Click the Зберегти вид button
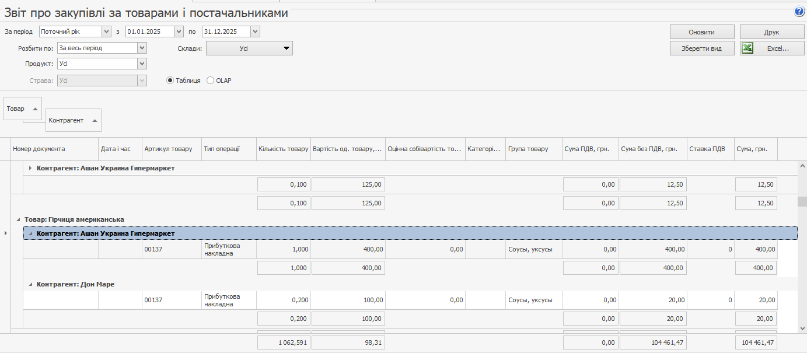 701,48
